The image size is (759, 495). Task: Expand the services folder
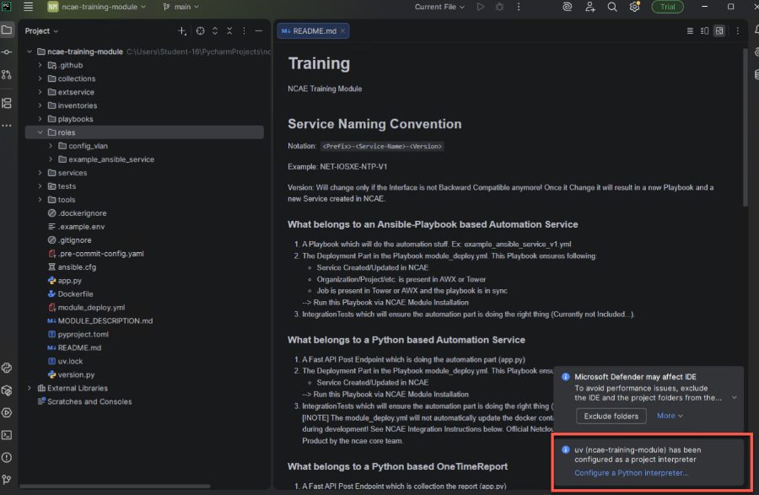pyautogui.click(x=40, y=173)
